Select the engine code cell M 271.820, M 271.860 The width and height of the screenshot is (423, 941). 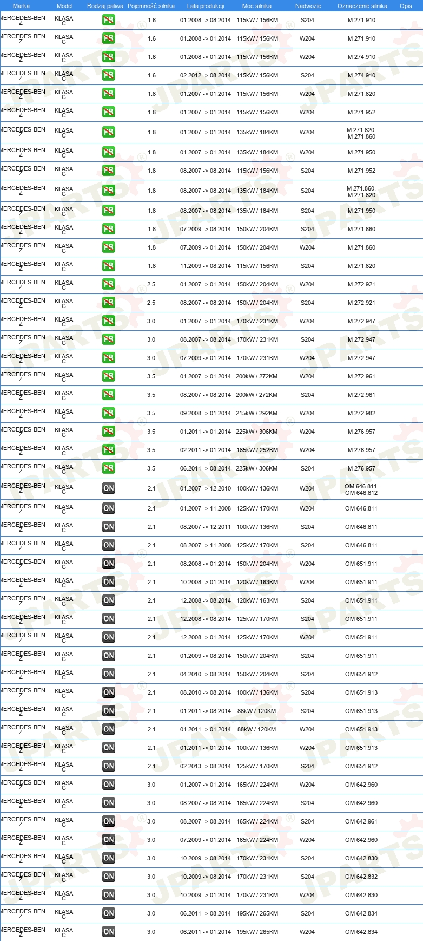tap(361, 133)
